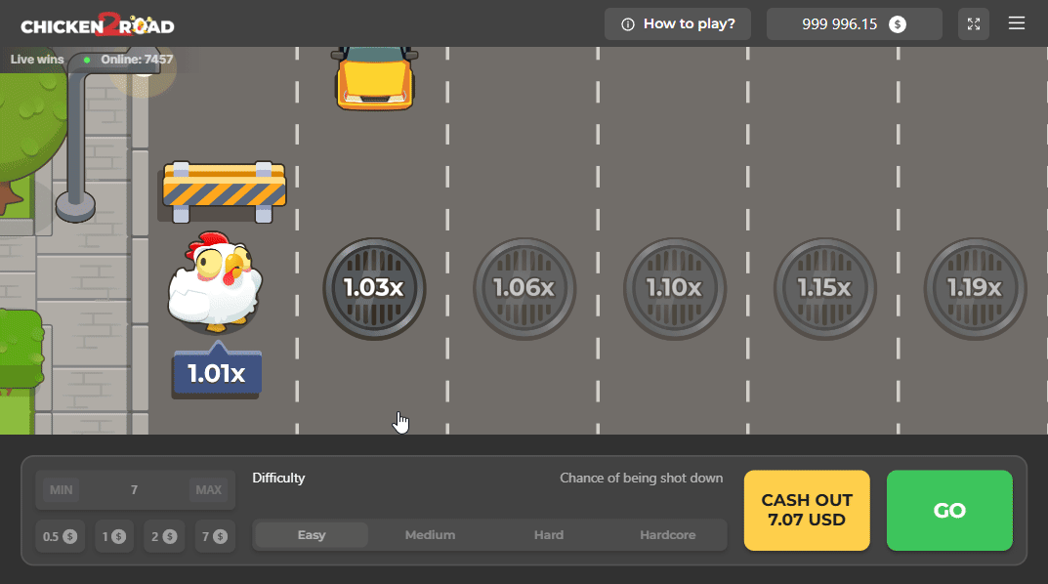1048x584 pixels.
Task: Switch to the Hard difficulty tab
Action: 548,534
